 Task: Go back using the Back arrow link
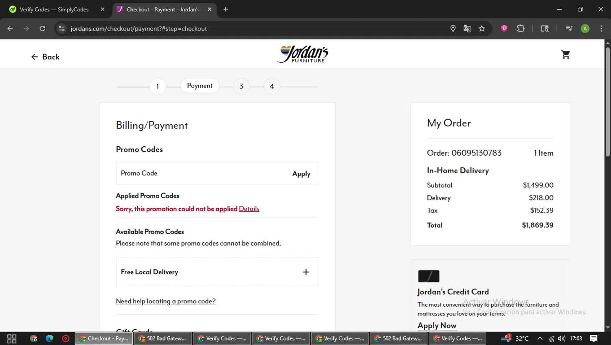(x=45, y=57)
